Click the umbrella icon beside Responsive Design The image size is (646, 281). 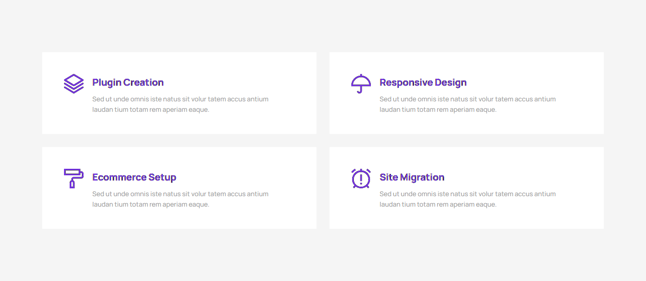(361, 84)
